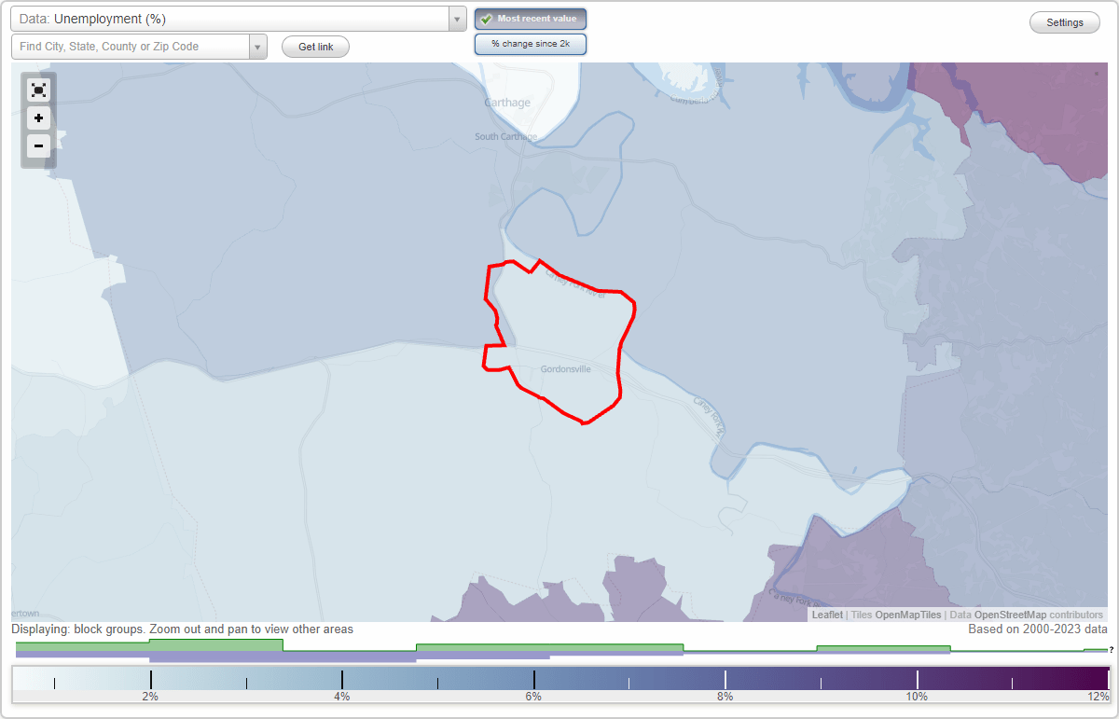1119x719 pixels.
Task: Toggle Most recent value display mode
Action: click(x=531, y=19)
